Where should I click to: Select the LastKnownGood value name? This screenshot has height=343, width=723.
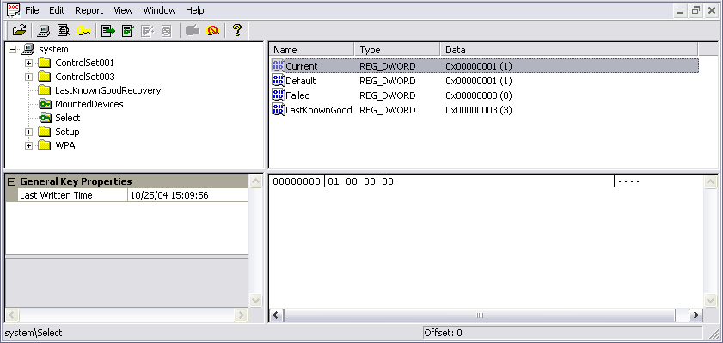tap(319, 110)
